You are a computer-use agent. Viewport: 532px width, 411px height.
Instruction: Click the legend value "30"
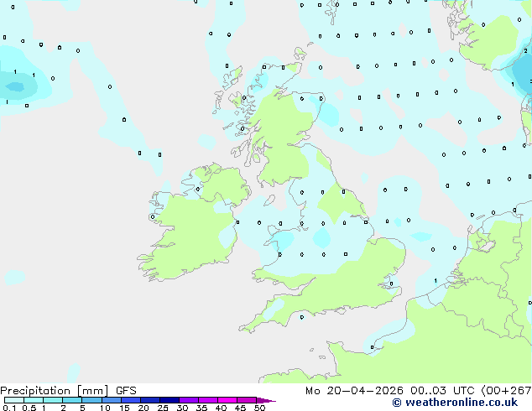(183, 408)
